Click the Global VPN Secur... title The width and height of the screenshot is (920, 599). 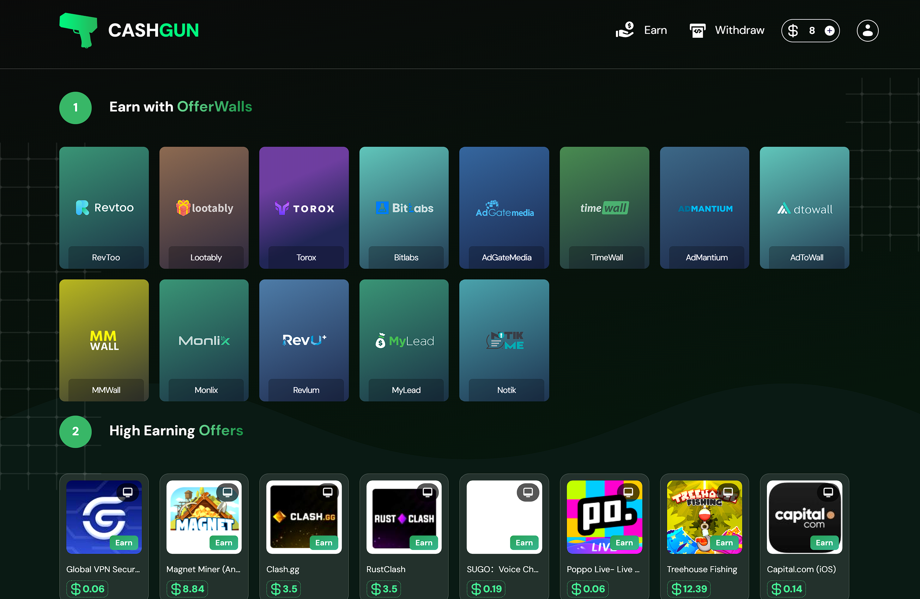pyautogui.click(x=103, y=569)
